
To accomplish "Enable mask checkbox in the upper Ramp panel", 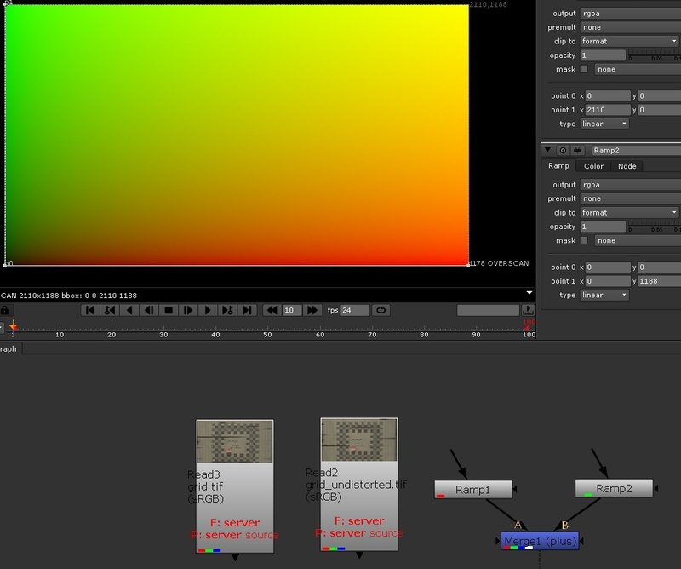I will coord(584,69).
